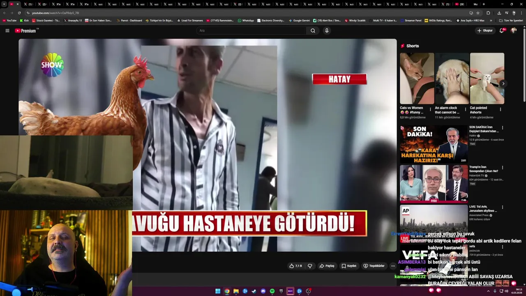This screenshot has height=296, width=526.
Task: Open SON DAKİKA video thumbnail
Action: click(x=434, y=144)
